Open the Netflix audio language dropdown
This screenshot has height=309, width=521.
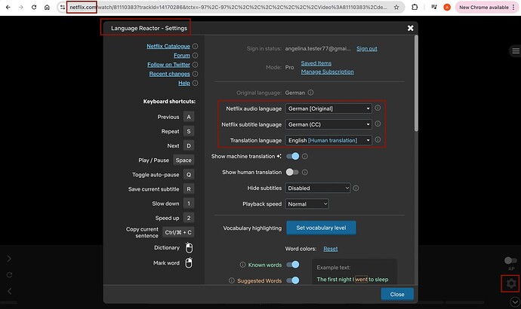click(x=328, y=109)
